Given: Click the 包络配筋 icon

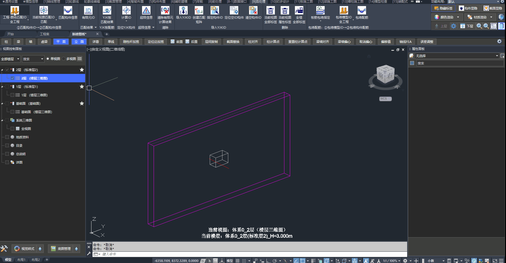Looking at the screenshot, I should pyautogui.click(x=362, y=11).
